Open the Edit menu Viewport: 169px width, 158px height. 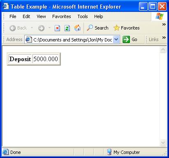click(26, 16)
